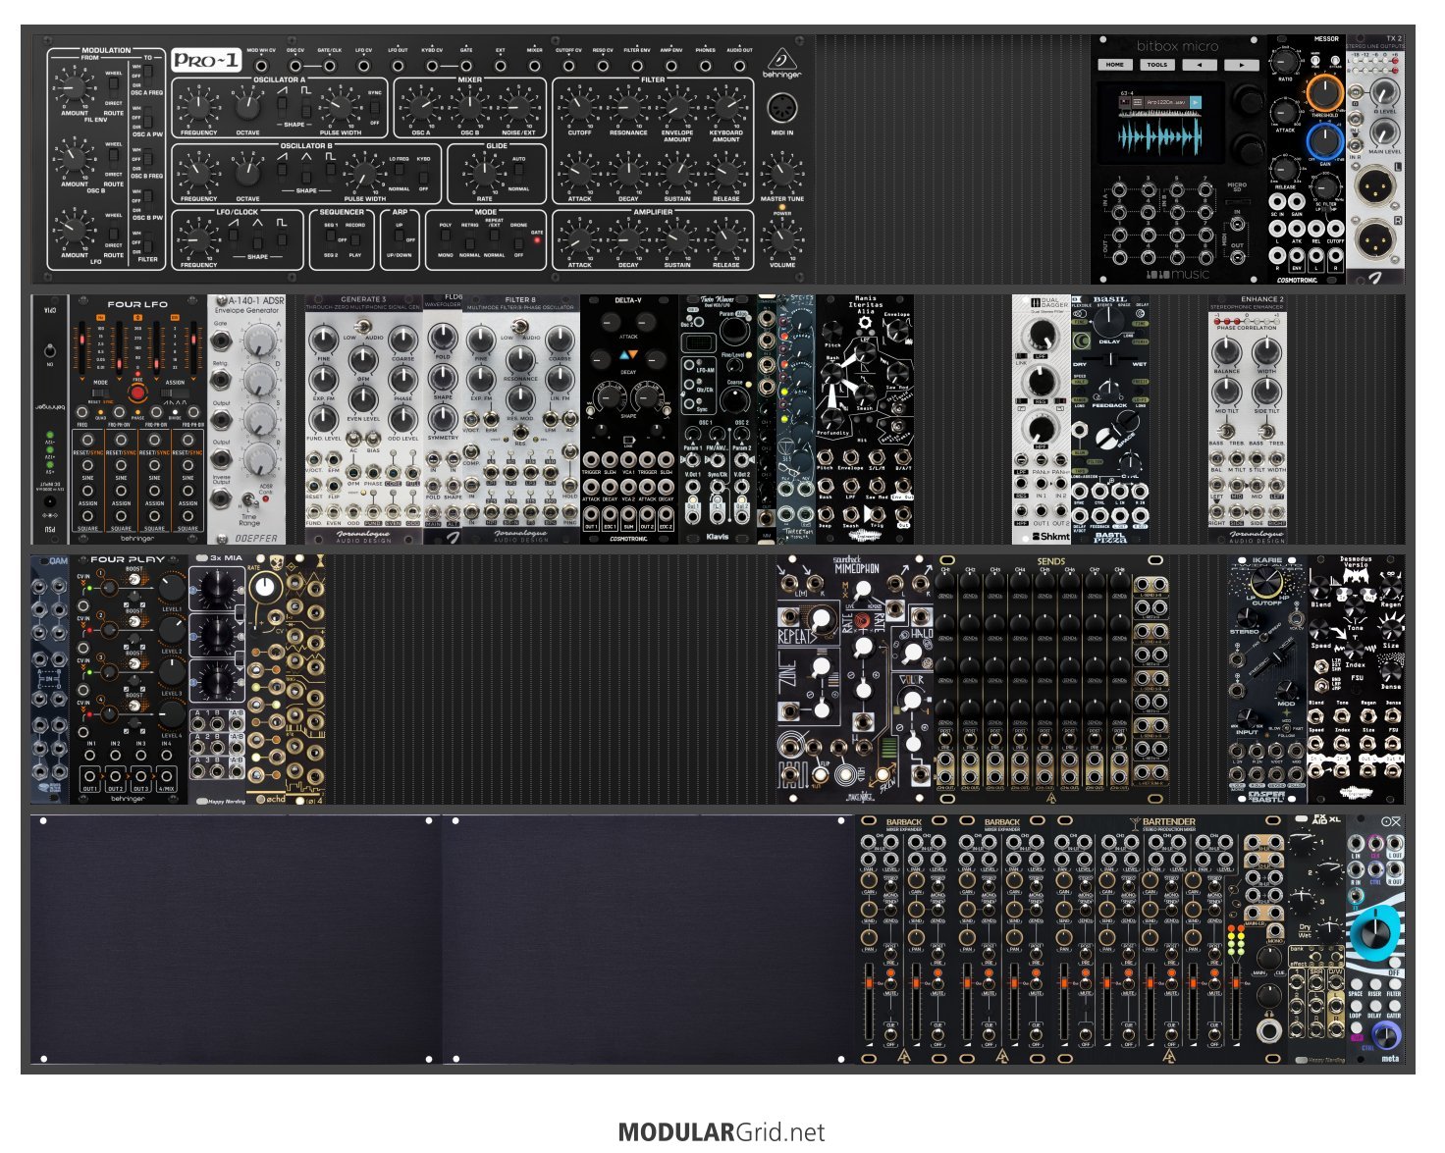
Task: Click the Symmetry knob on FLD6 wavefolder
Action: [x=443, y=418]
